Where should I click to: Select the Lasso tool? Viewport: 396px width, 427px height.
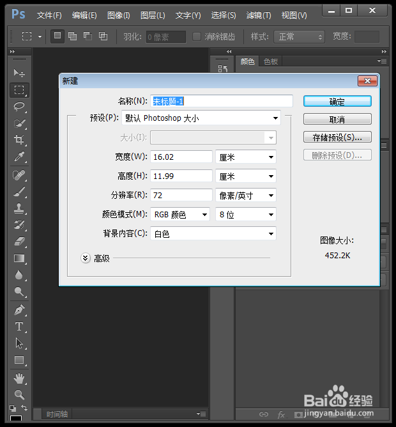(x=19, y=107)
